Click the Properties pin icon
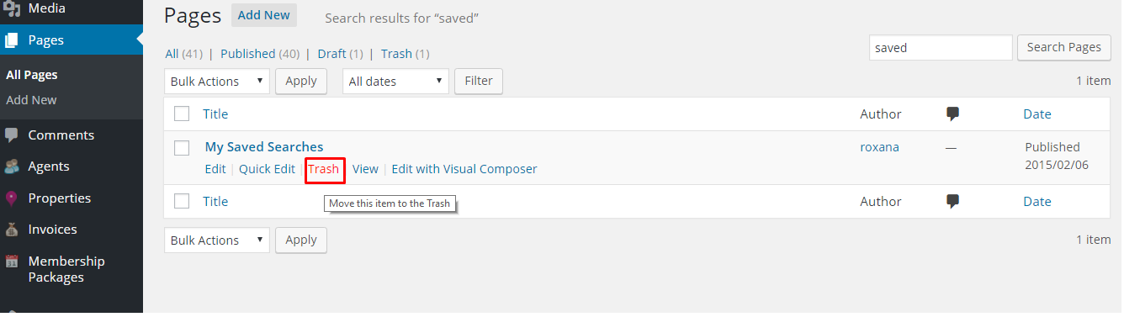Image resolution: width=1124 pixels, height=317 pixels. [12, 198]
